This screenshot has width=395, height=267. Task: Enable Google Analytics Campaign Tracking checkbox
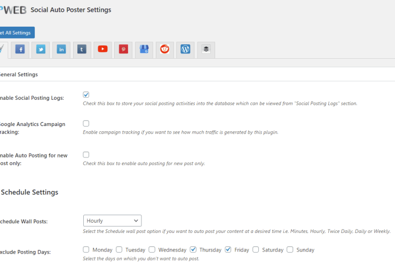[x=86, y=123]
